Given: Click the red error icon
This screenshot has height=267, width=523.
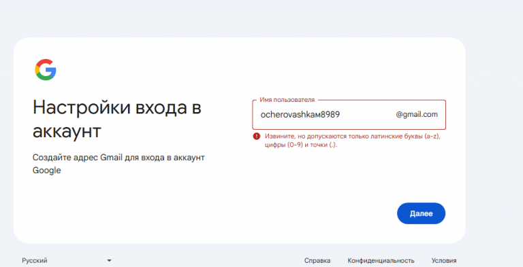Looking at the screenshot, I should pyautogui.click(x=256, y=136).
